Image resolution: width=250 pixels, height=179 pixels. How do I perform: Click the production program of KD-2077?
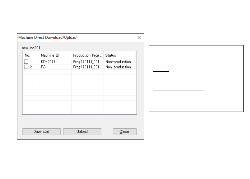point(87,62)
